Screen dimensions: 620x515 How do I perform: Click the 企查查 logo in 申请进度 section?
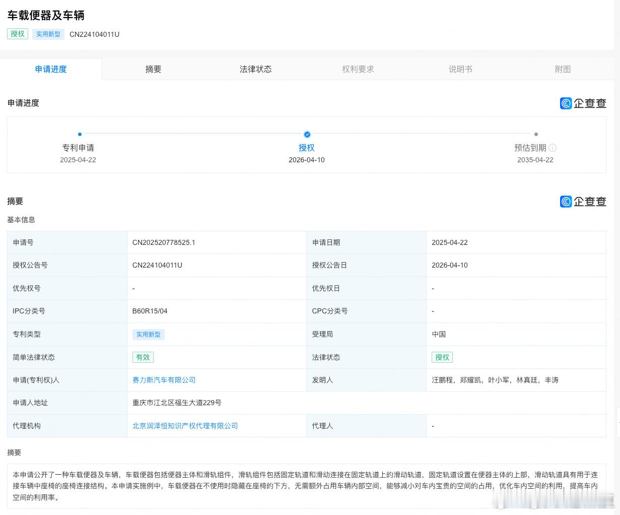point(583,103)
